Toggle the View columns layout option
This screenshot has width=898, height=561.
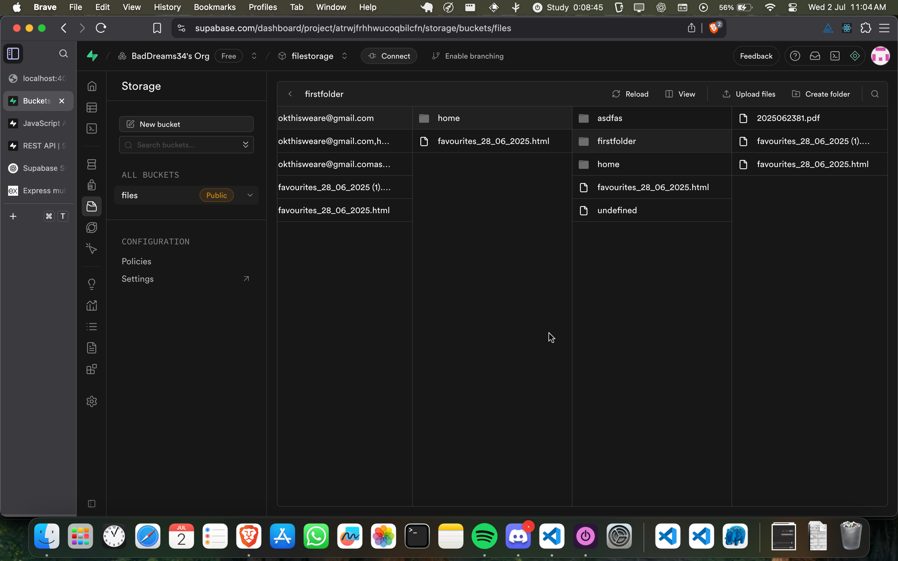pos(680,94)
